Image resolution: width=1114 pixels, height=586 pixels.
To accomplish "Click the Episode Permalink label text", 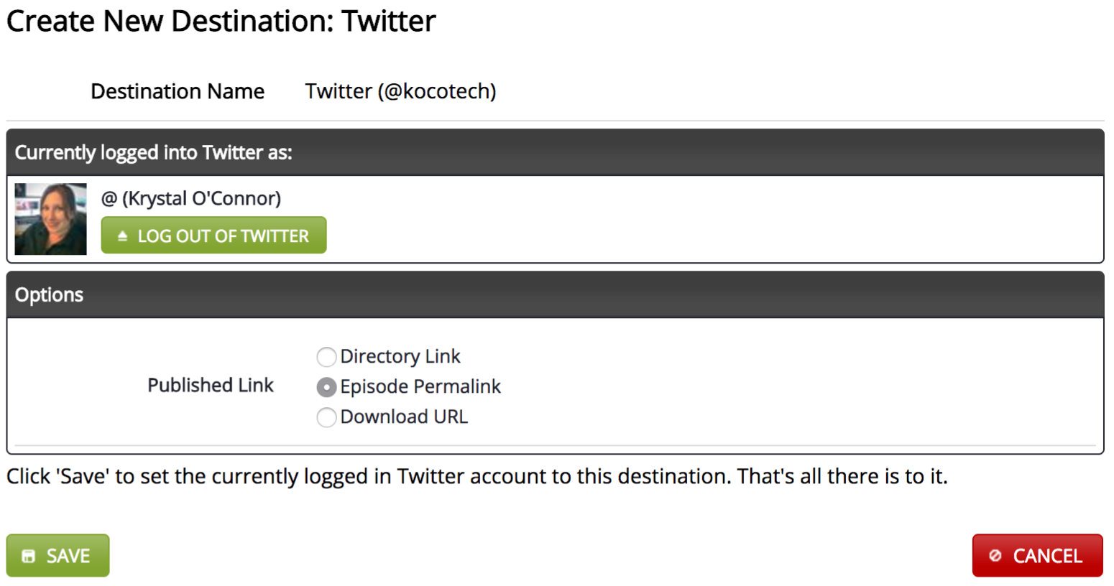I will (420, 386).
